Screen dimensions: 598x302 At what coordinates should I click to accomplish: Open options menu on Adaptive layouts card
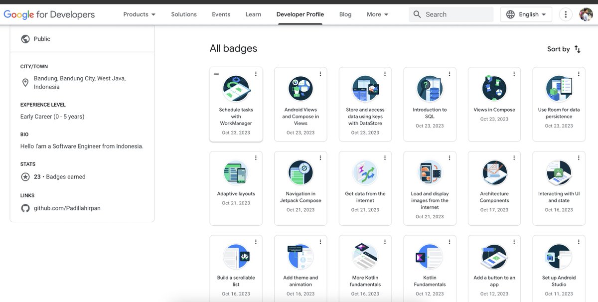tap(256, 158)
